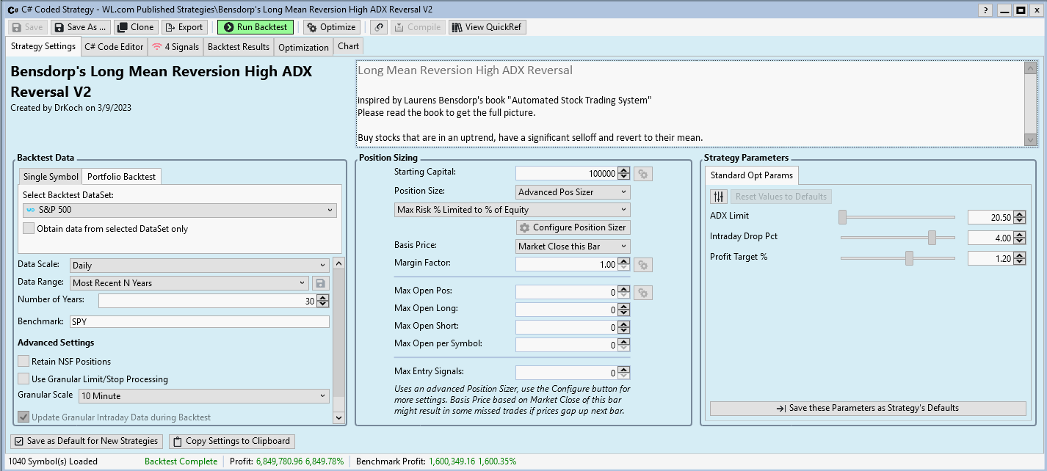
Task: Click the chain link icon in toolbar
Action: tap(379, 27)
